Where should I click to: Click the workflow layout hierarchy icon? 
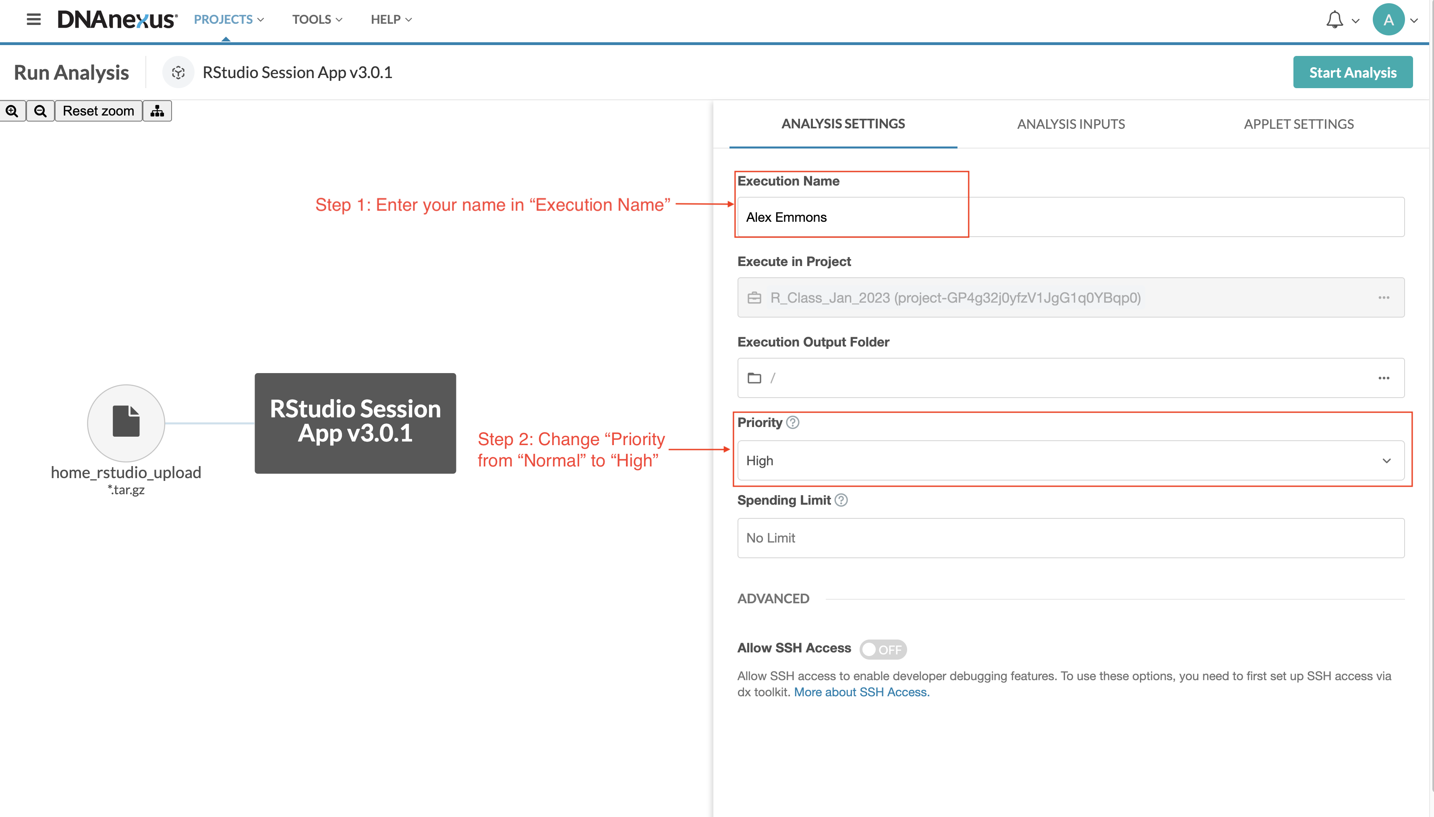(157, 111)
